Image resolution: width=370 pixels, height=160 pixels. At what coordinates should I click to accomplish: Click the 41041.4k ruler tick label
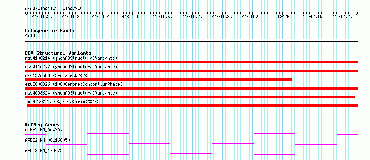click(102, 17)
